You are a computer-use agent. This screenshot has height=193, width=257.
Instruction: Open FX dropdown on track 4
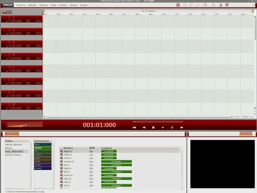(x=39, y=58)
